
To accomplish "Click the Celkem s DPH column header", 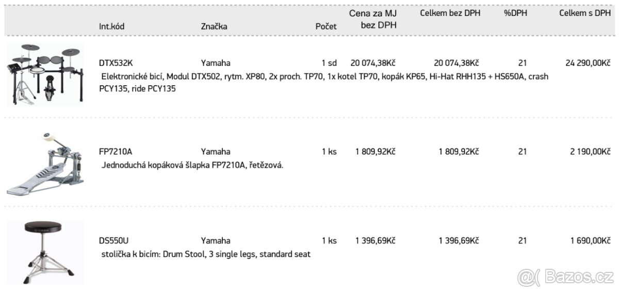I will (x=584, y=13).
